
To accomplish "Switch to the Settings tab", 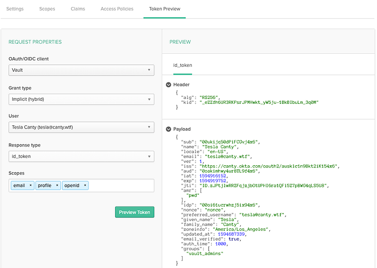I will click(15, 9).
